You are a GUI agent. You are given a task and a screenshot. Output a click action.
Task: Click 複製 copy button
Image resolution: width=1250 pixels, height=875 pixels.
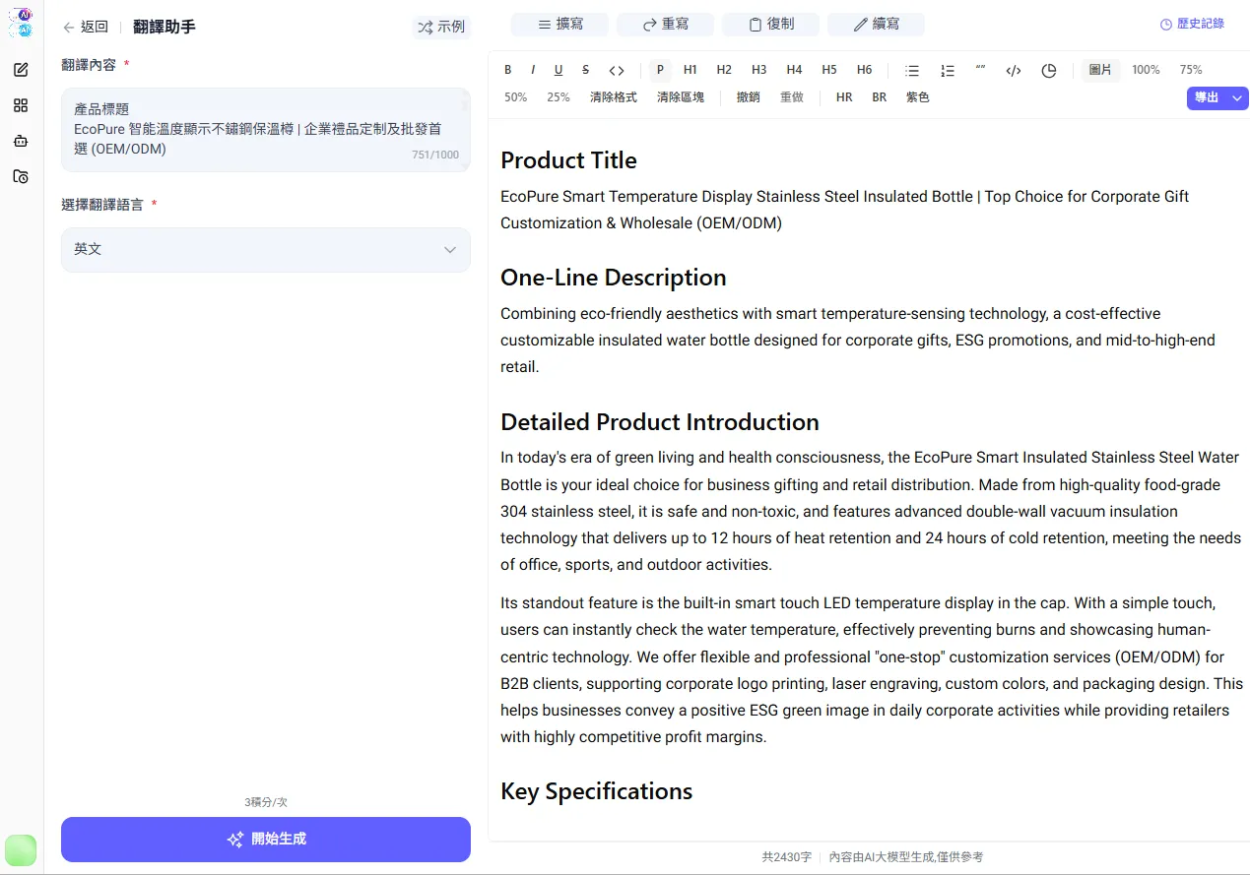pyautogui.click(x=770, y=25)
